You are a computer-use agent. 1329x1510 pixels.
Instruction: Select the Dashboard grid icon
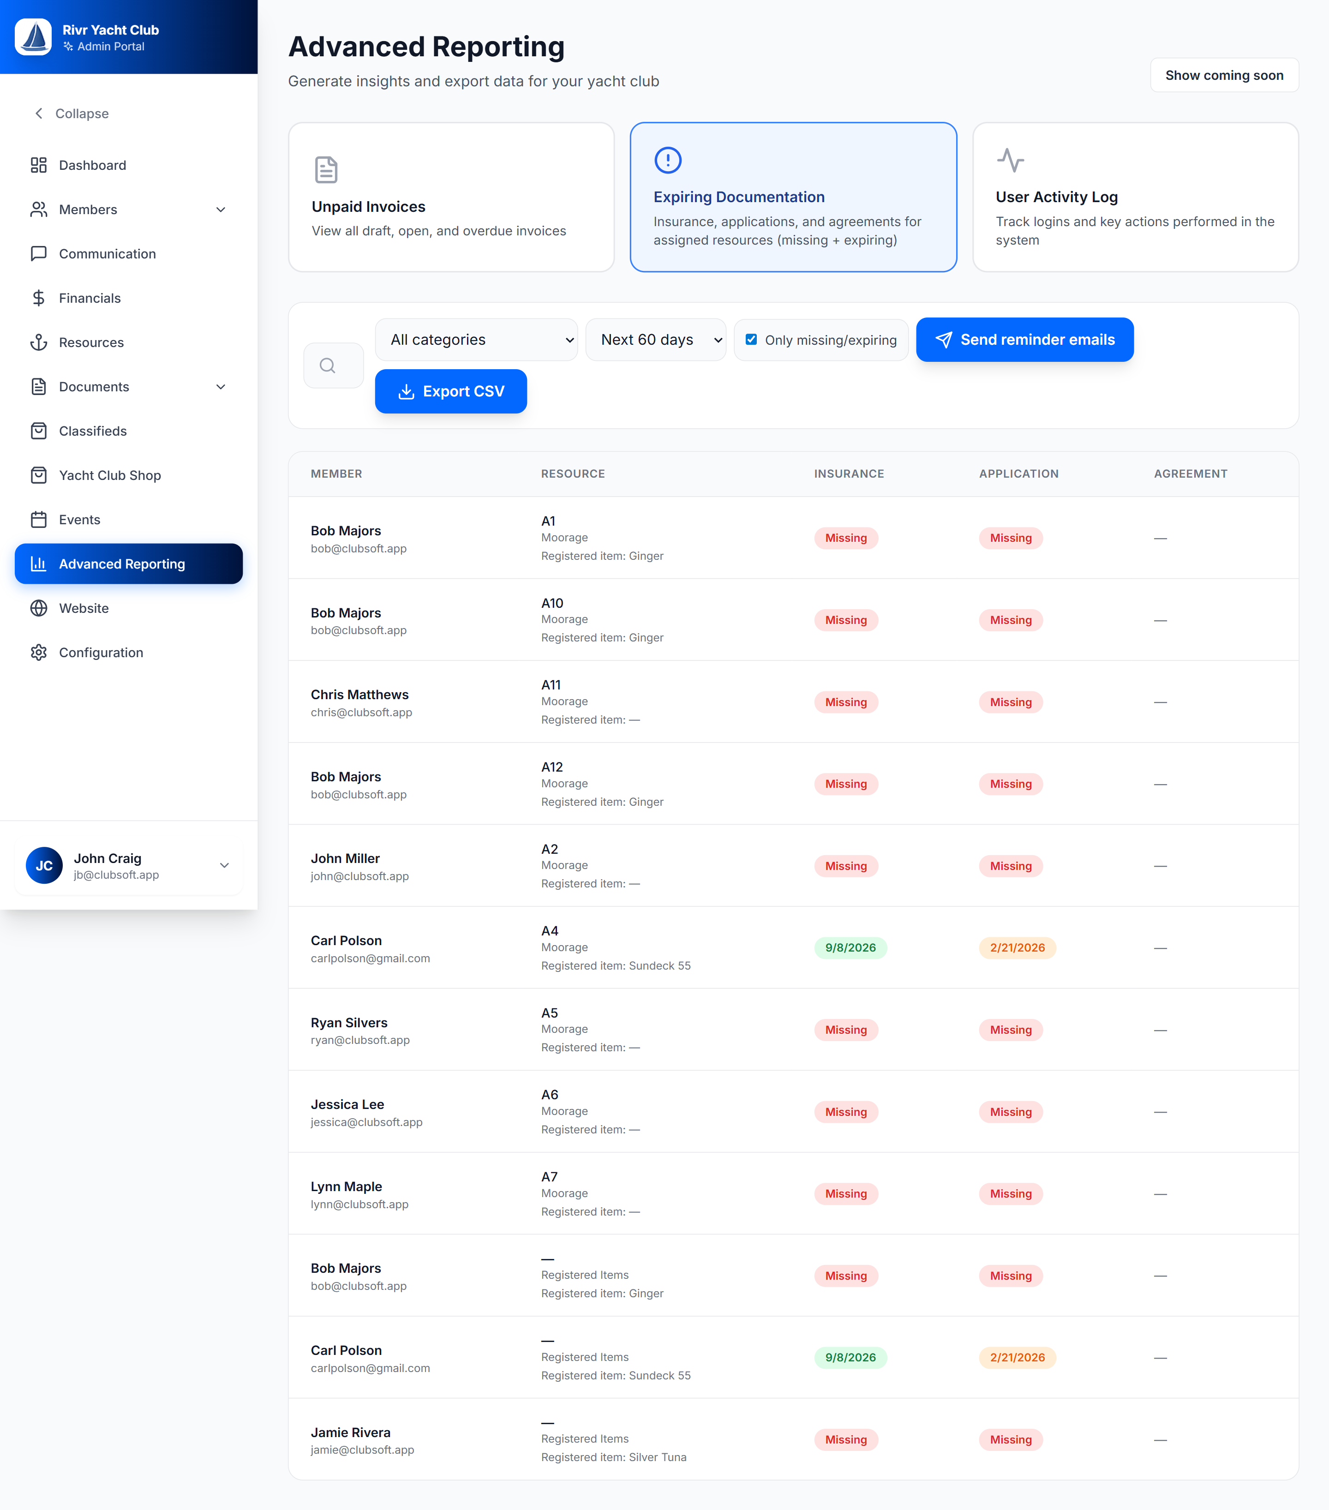tap(39, 165)
